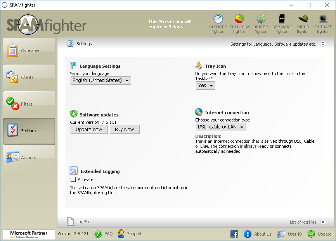Click the Log Files document icon
Viewport: 336px width, 241px height.
coord(70,222)
